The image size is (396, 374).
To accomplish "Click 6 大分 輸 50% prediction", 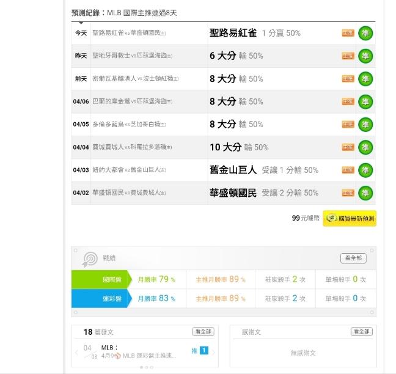I will click(237, 56).
